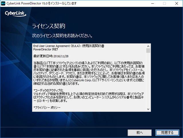Go back with the 前へ button
183x138 pixels.
140,133
